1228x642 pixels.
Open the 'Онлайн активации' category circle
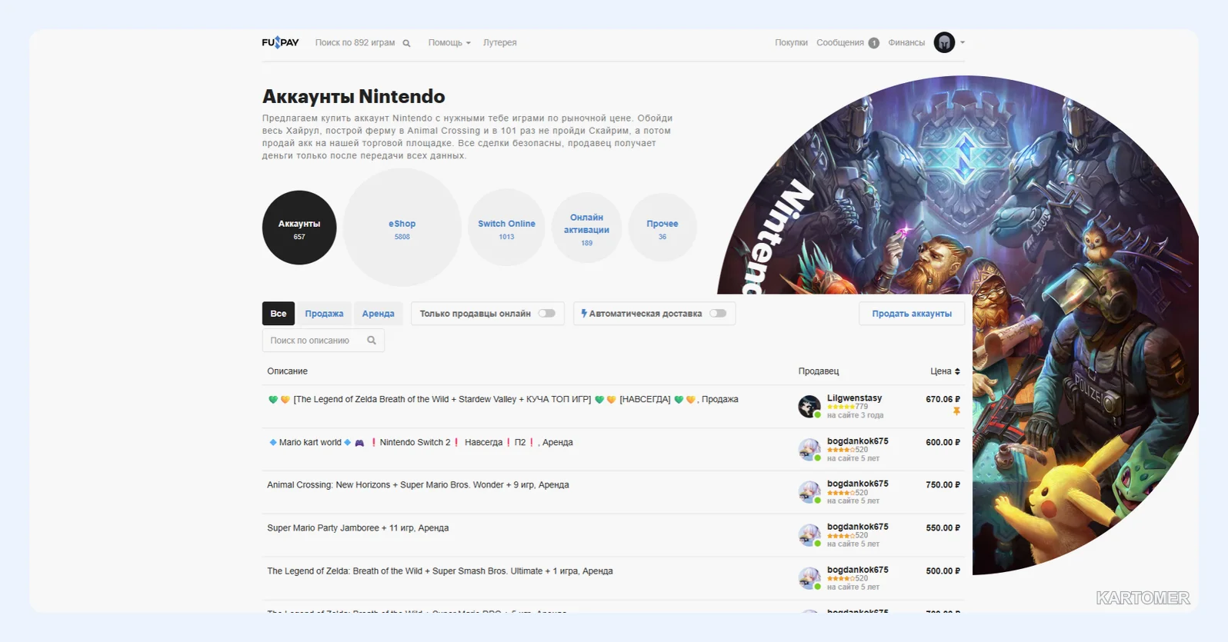(x=587, y=228)
